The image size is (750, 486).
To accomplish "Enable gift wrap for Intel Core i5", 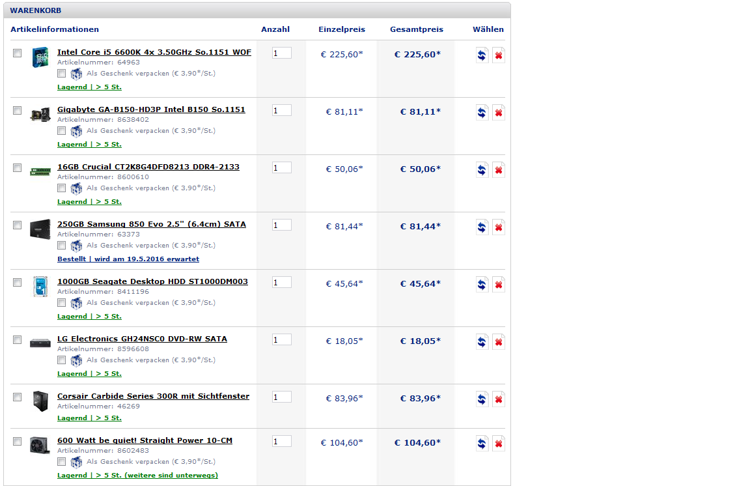I will tap(61, 73).
